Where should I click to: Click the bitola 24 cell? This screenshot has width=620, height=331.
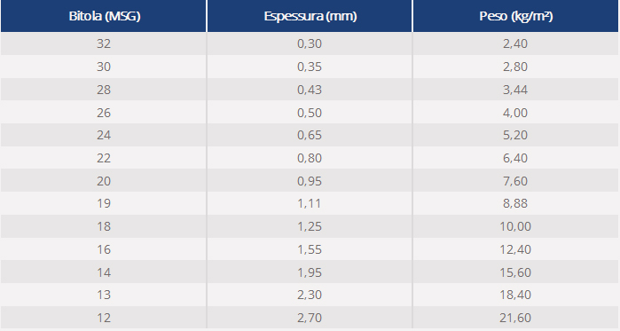click(x=104, y=135)
